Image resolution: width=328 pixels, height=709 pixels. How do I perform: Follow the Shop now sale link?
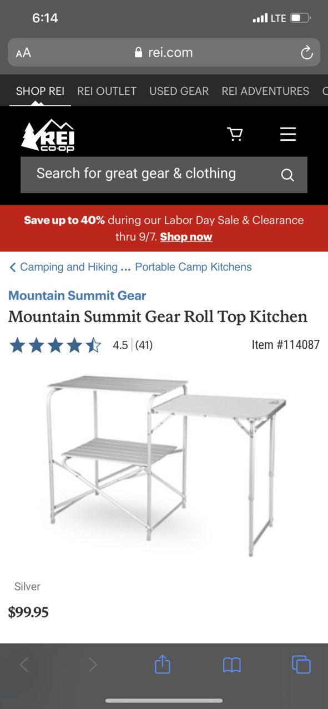(186, 237)
